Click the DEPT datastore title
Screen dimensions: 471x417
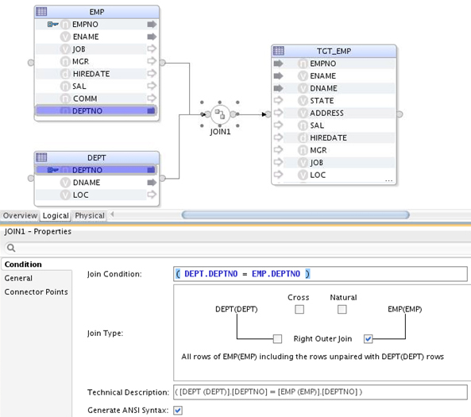96,158
